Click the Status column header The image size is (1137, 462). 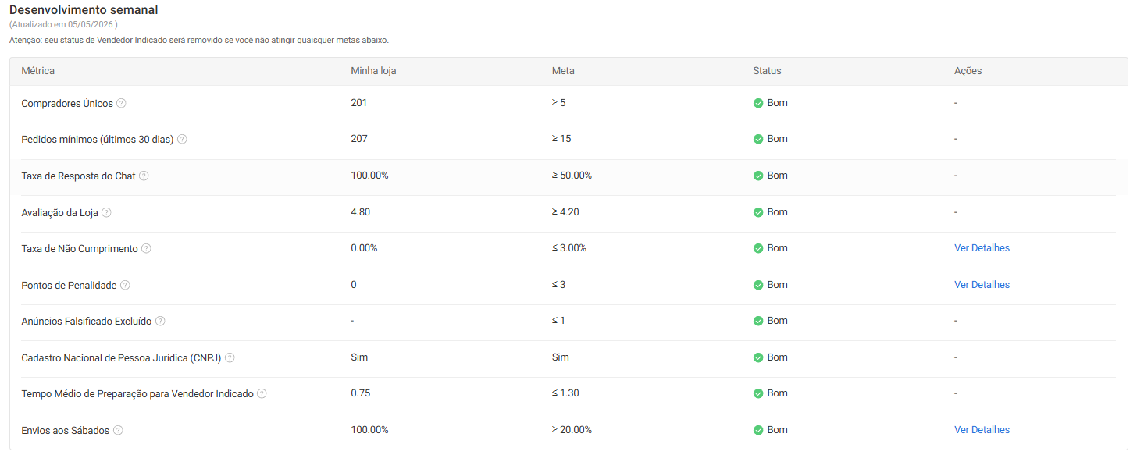[x=767, y=71]
